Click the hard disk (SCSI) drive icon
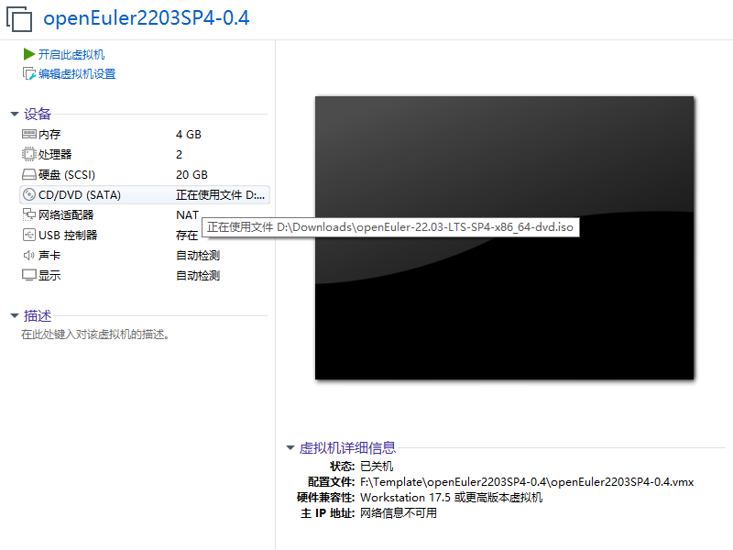Screen dimensions: 733x550 [29, 174]
